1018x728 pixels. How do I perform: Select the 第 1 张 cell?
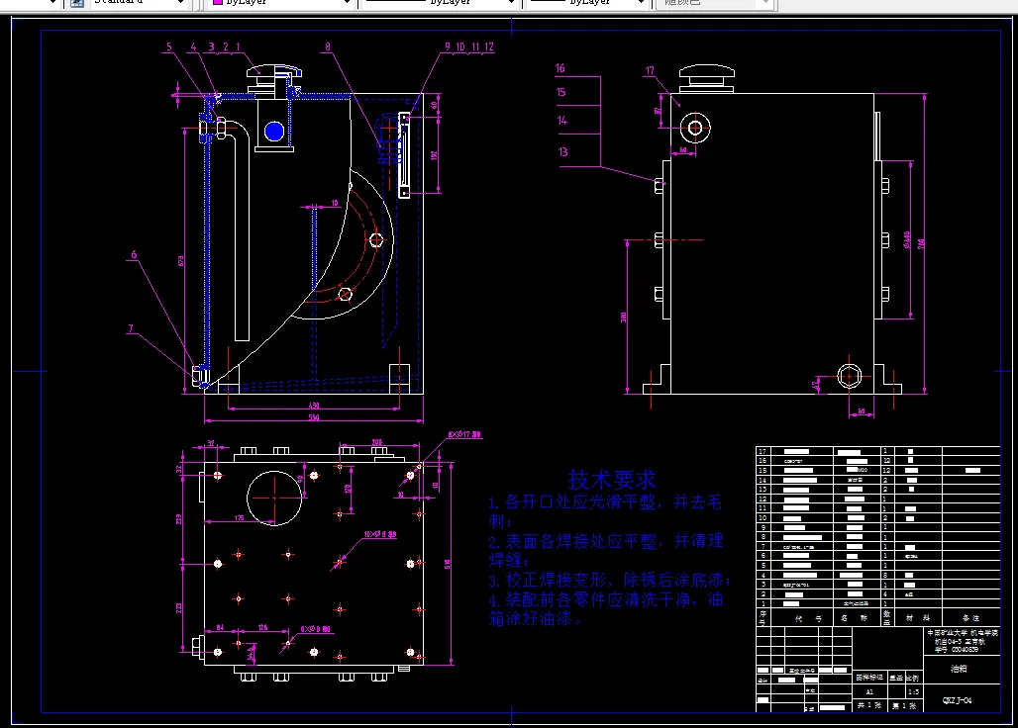(x=904, y=704)
